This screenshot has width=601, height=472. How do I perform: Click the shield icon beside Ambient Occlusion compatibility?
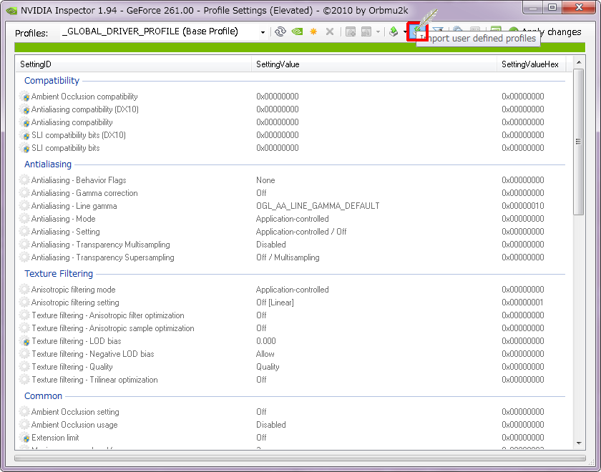pyautogui.click(x=24, y=97)
